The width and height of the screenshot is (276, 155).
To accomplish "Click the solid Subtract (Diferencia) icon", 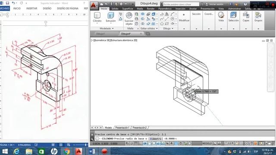I will (x=143, y=19).
